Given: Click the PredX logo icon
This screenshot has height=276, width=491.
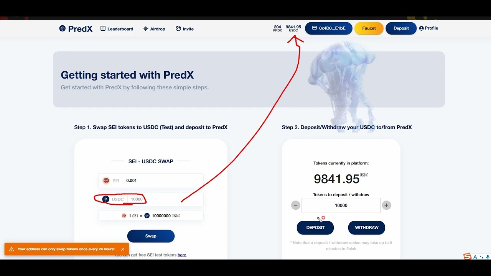Looking at the screenshot, I should [63, 28].
